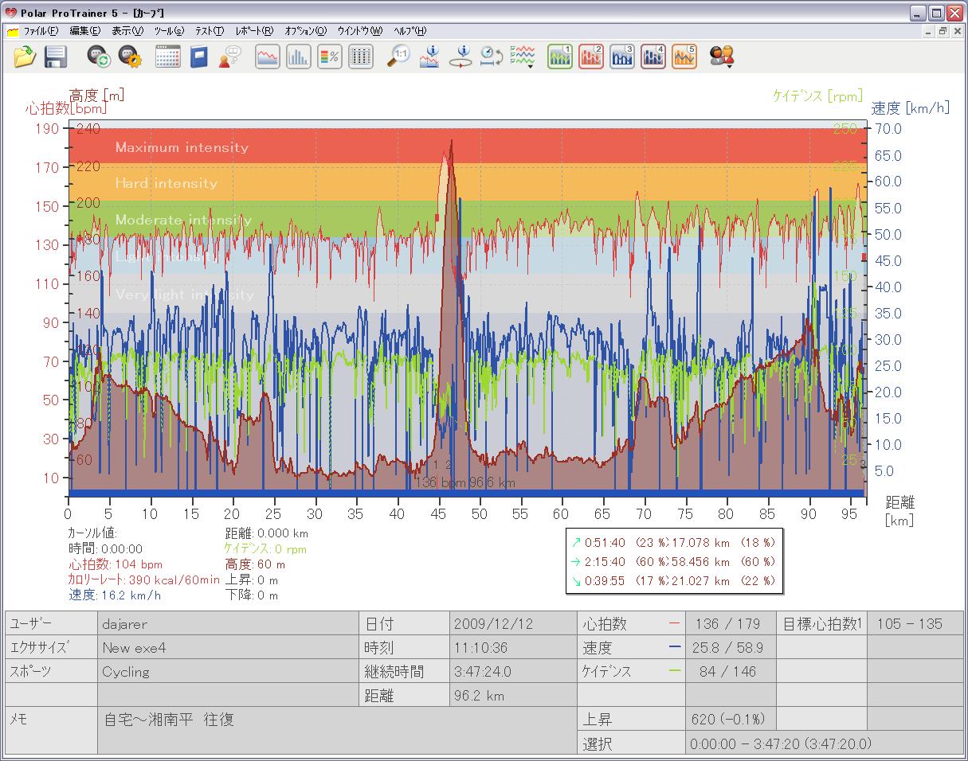Click the selection range 0:00:00 - 3:47:20
Viewport: 968px width, 761px height.
(824, 743)
